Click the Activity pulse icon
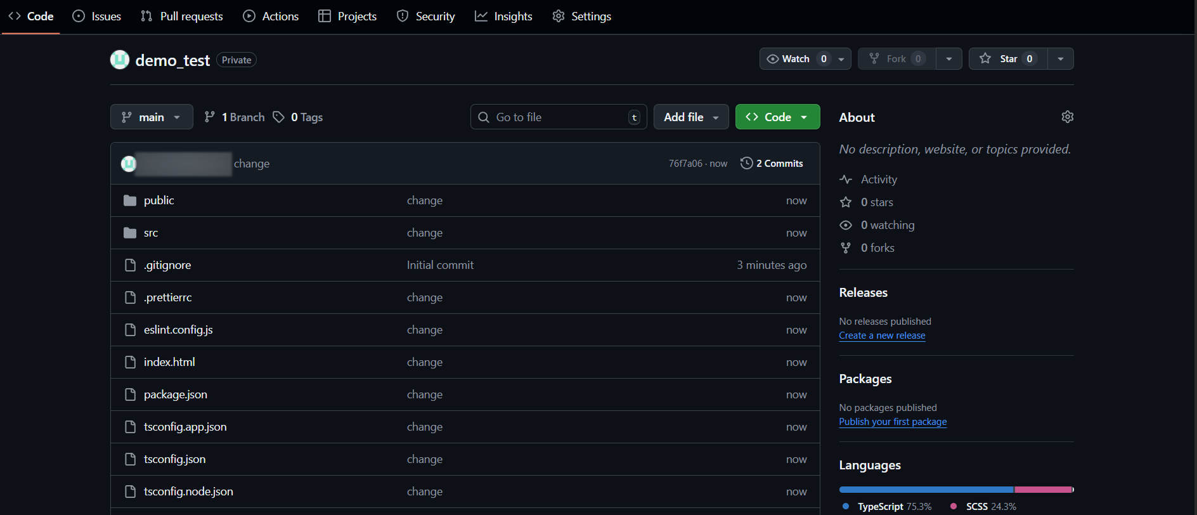1197x515 pixels. coord(845,179)
